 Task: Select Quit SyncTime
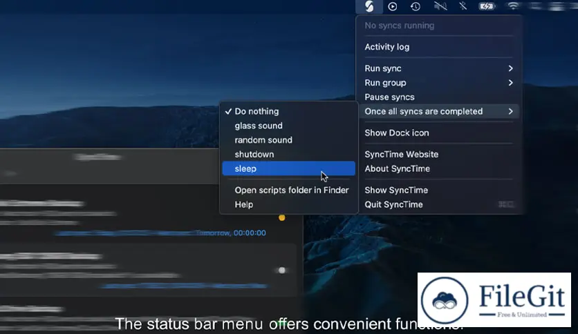(438, 204)
